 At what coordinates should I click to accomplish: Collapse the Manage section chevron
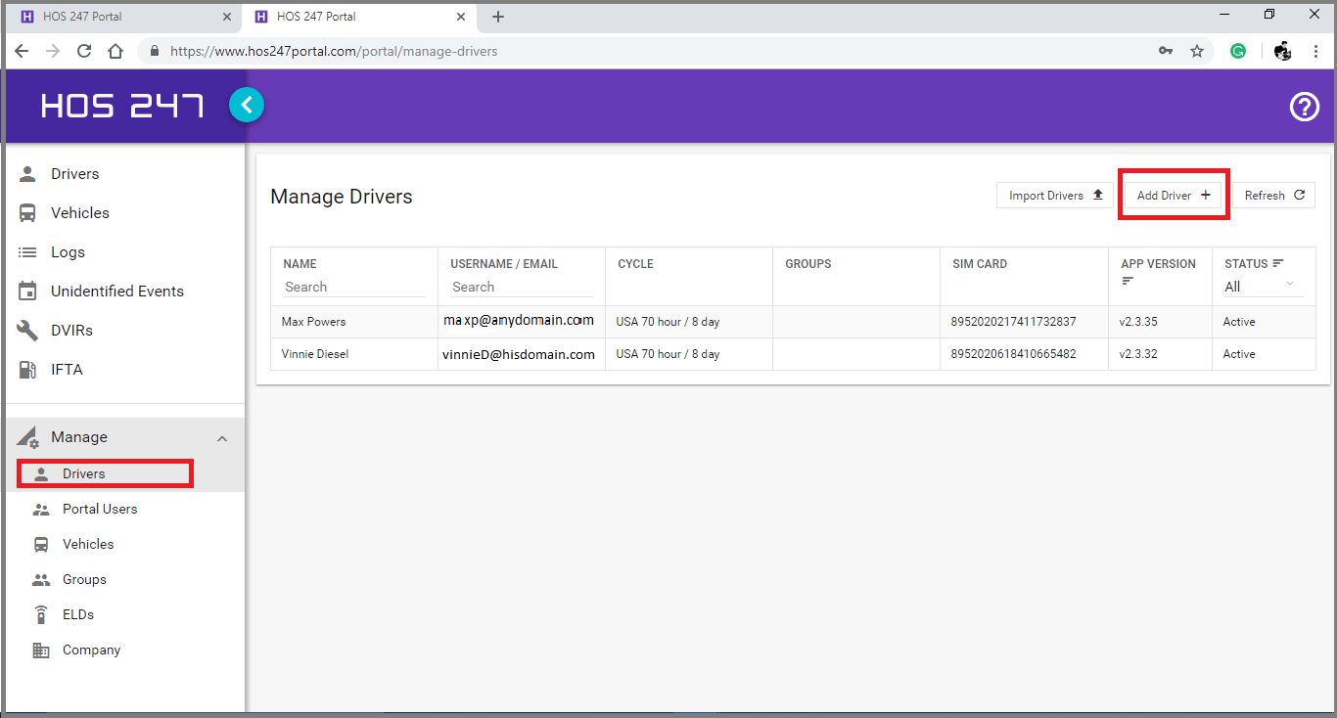(x=222, y=437)
